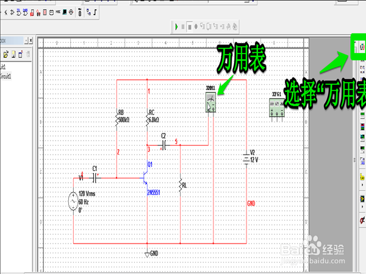This screenshot has height=274, width=366.
Task: Select the XMM1 multimeter on the schematic
Action: click(211, 102)
